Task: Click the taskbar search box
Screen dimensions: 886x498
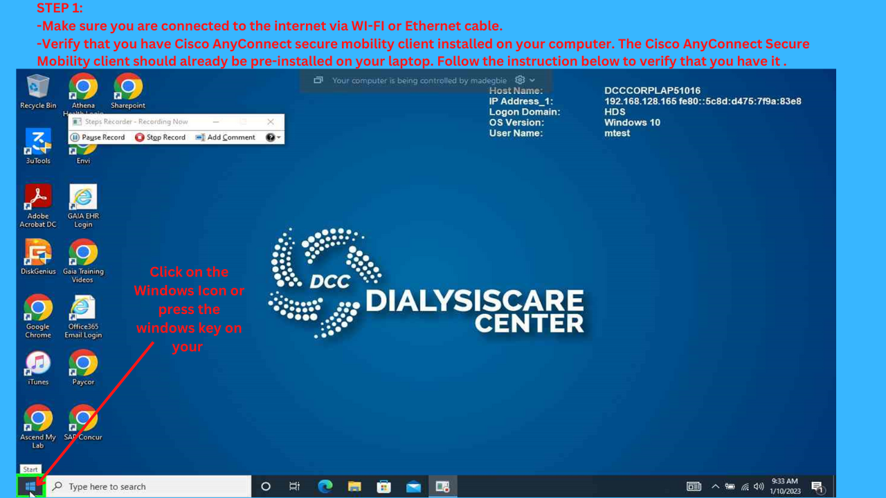Action: [149, 487]
